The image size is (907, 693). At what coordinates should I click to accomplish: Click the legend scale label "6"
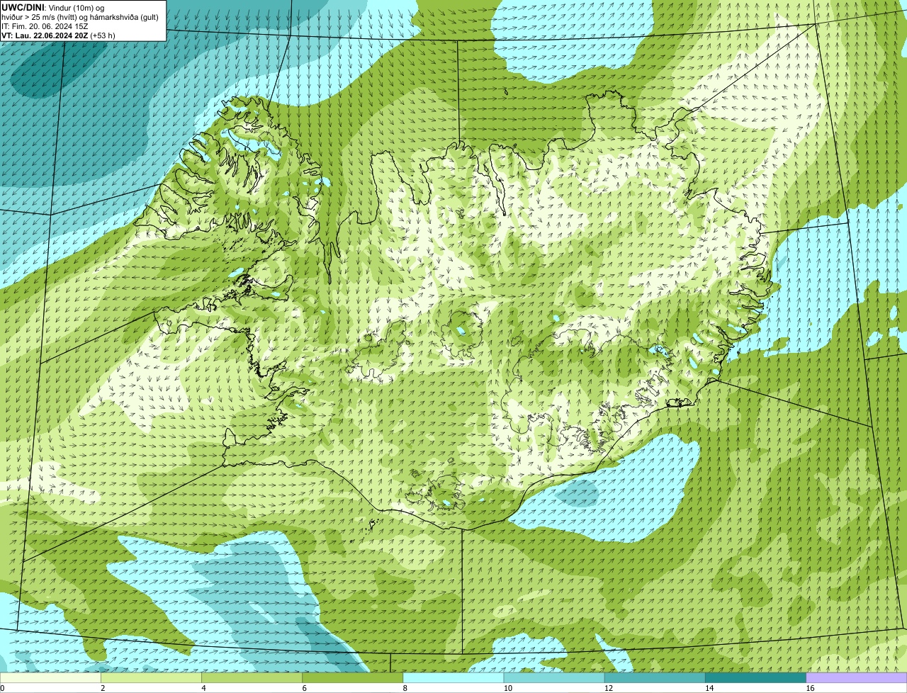click(304, 688)
